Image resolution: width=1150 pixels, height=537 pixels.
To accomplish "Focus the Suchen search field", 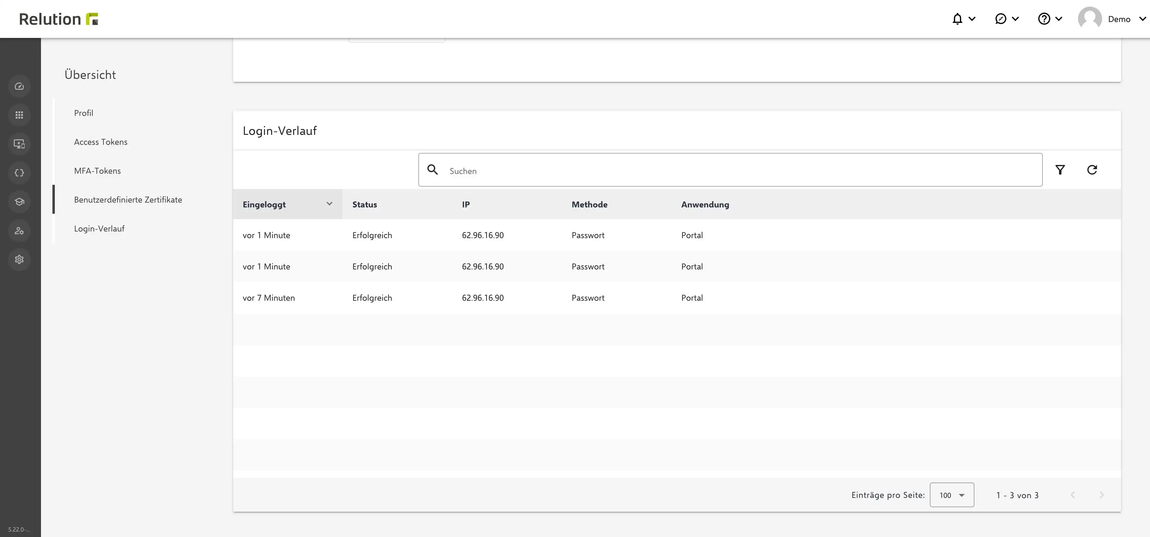I will 730,170.
